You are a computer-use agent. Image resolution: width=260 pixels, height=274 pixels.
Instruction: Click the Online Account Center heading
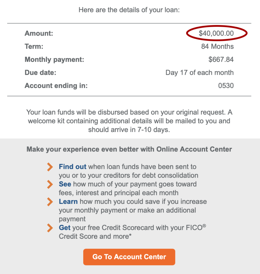pos(129,149)
